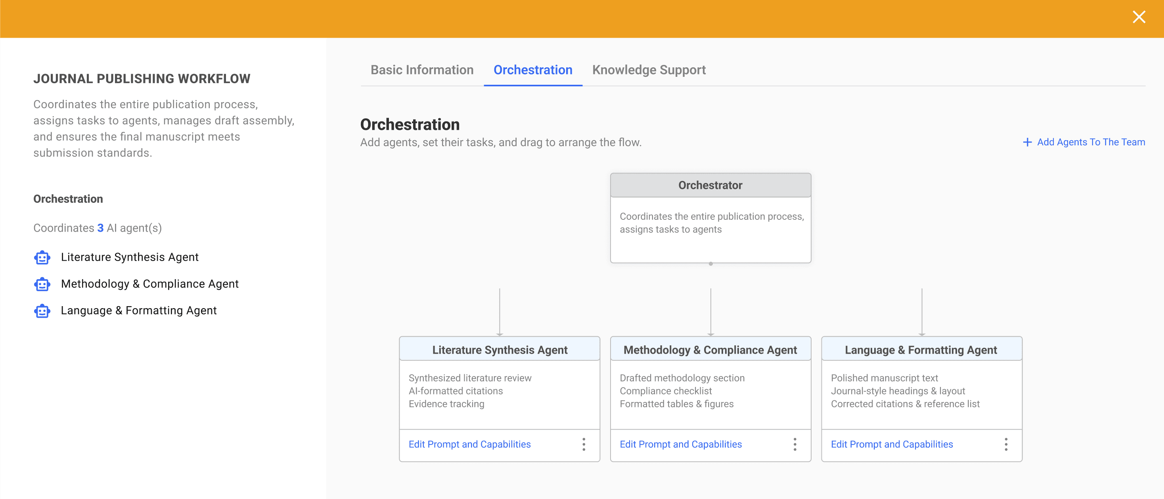1164x499 pixels.
Task: Click the robot icon beside Literature Synthesis Agent
Action: point(42,257)
